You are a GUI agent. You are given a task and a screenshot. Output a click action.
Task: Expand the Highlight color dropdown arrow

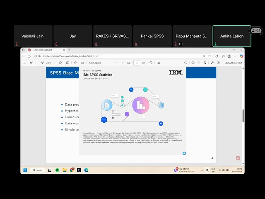coord(36,63)
